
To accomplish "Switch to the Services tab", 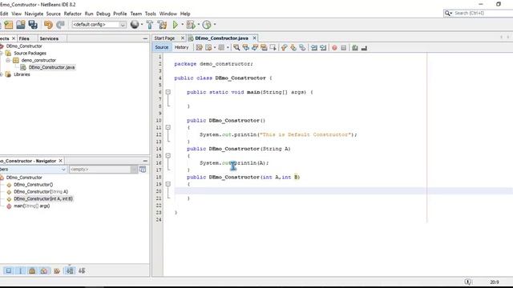I will pyautogui.click(x=49, y=38).
